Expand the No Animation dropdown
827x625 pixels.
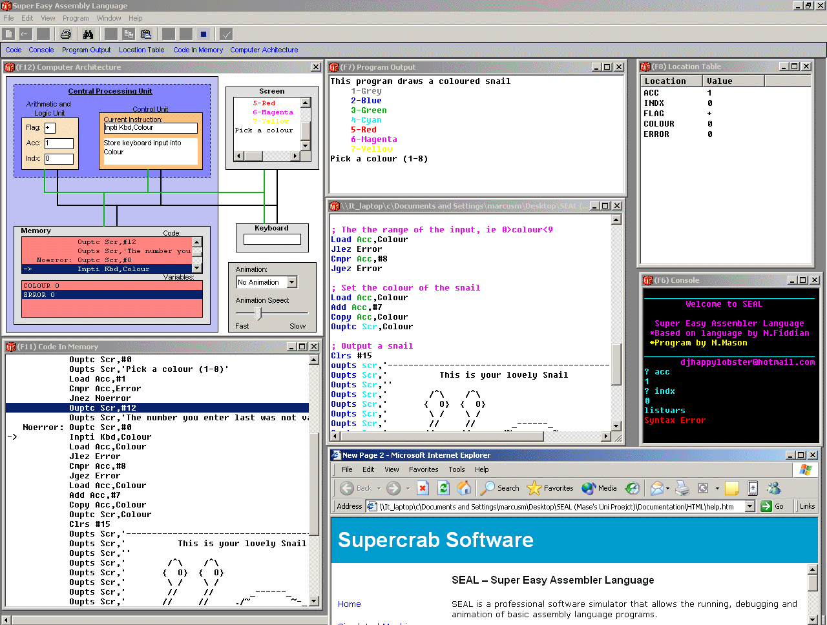292,282
